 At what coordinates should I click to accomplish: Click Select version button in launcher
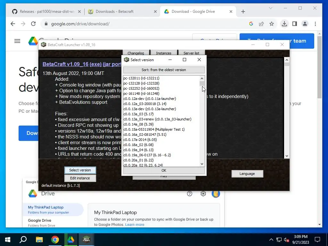(x=80, y=170)
